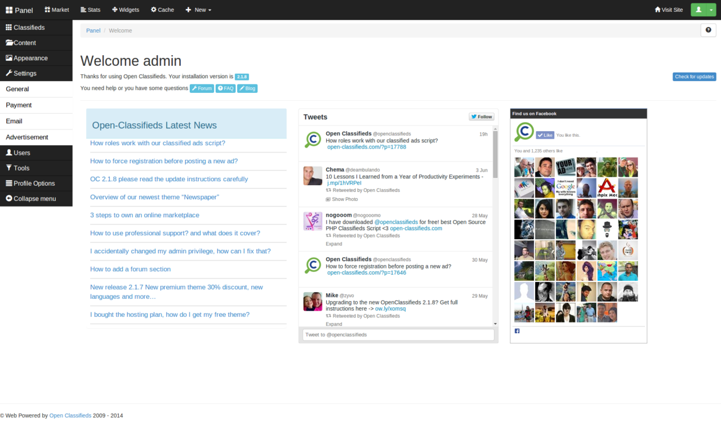
Task: Click the Tweet to @openclassifieds input field
Action: tap(398, 335)
